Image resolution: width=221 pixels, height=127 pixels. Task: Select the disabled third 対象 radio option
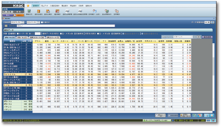(30, 33)
